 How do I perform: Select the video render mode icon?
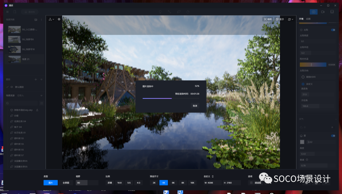(x=323, y=12)
